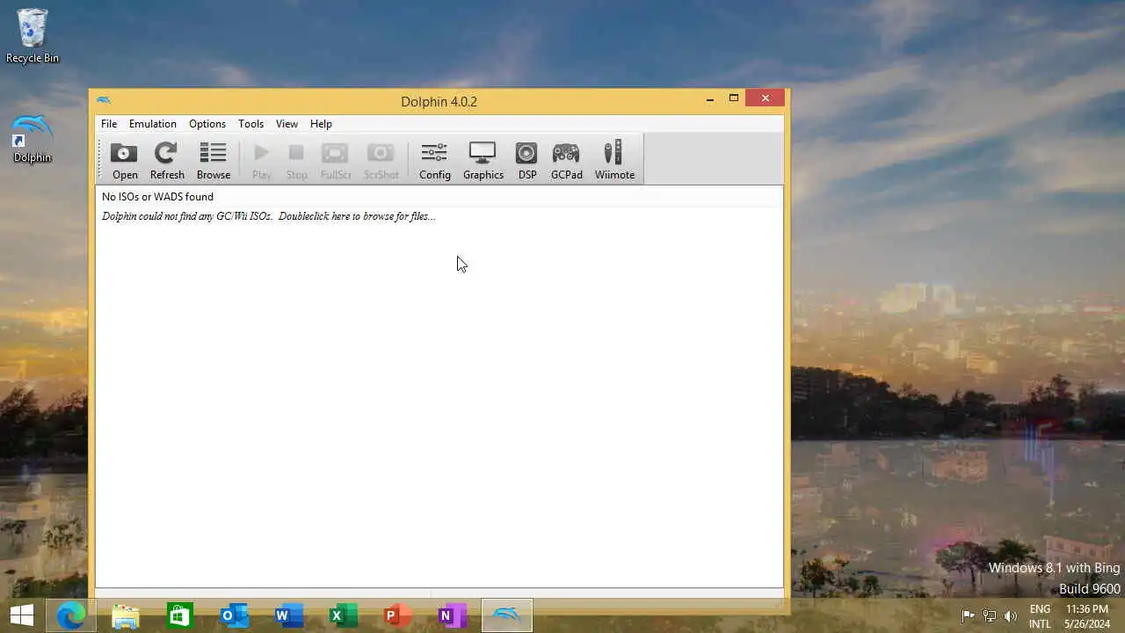Viewport: 1125px width, 633px height.
Task: Select the Recycle Bin desktop icon
Action: (x=33, y=37)
